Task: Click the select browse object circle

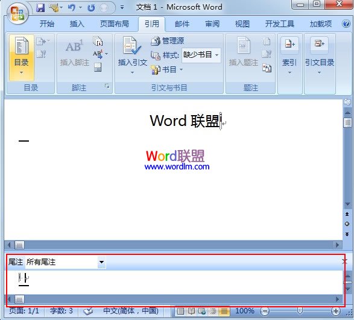Action: tap(347, 224)
